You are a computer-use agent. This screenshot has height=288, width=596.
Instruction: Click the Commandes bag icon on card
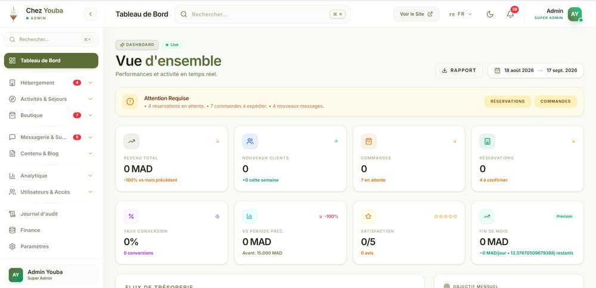369,141
